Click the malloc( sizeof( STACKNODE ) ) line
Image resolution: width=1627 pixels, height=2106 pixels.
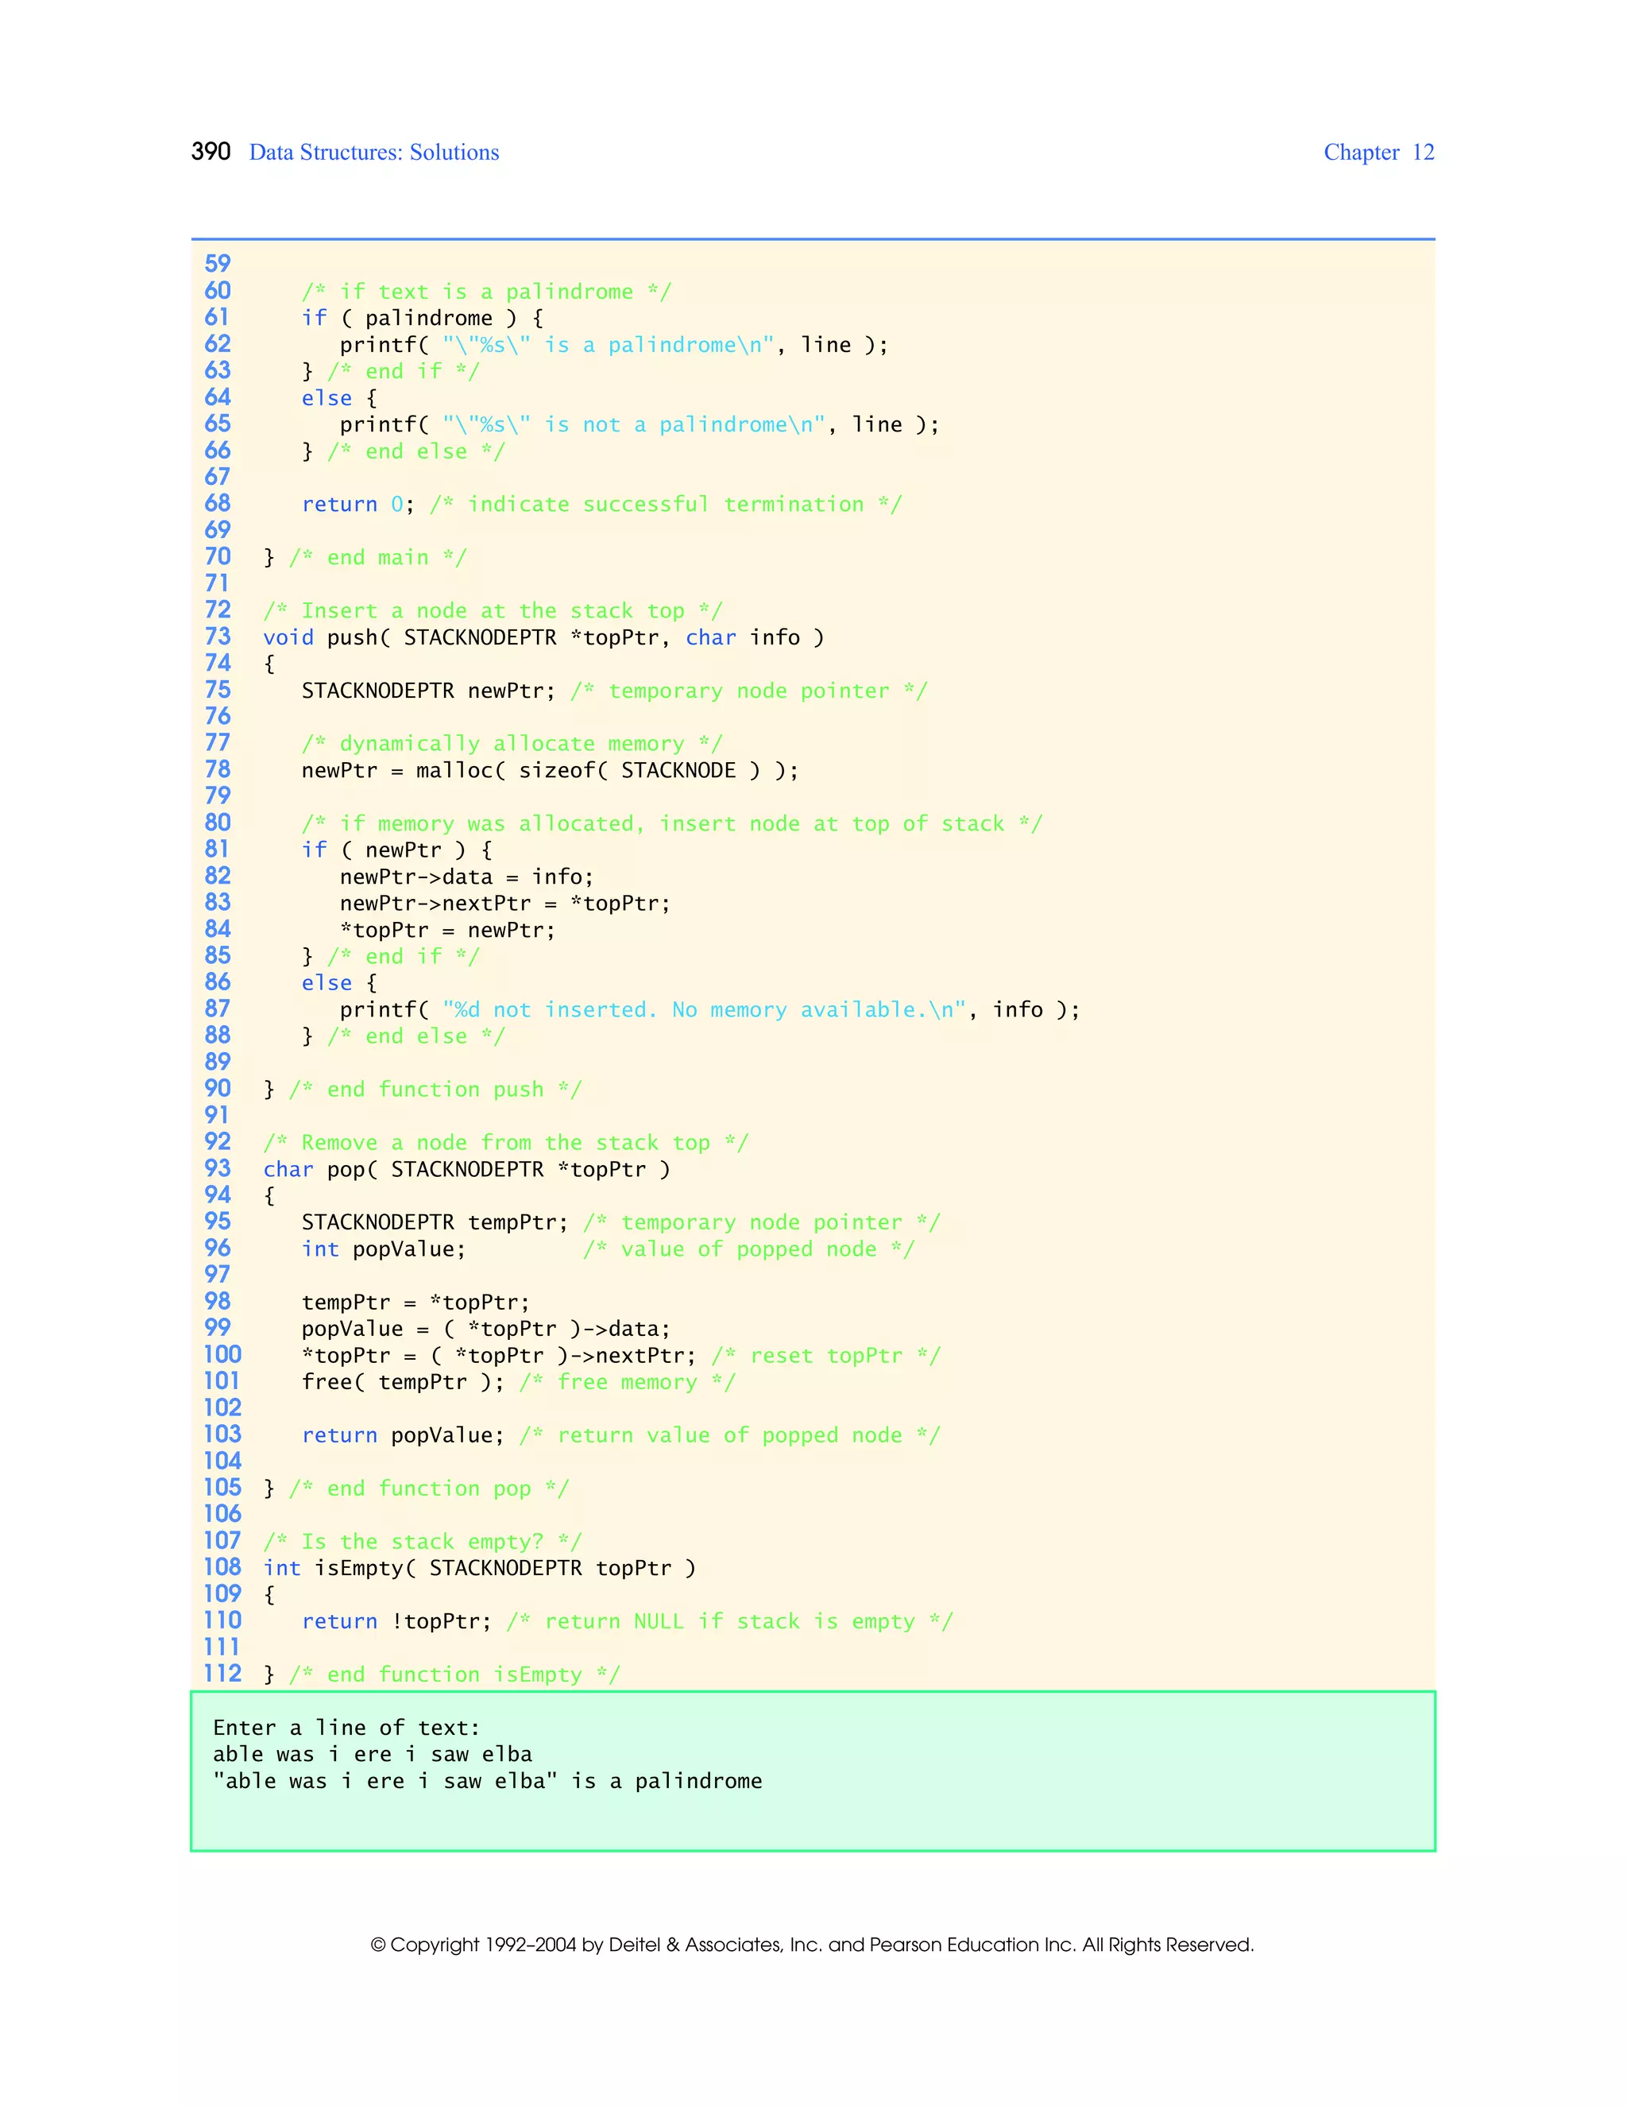(551, 770)
